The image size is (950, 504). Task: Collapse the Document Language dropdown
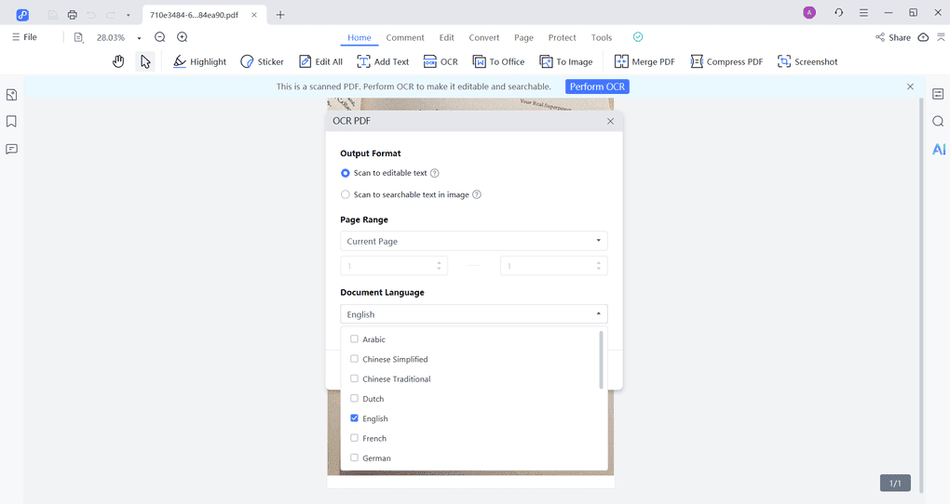pyautogui.click(x=474, y=314)
